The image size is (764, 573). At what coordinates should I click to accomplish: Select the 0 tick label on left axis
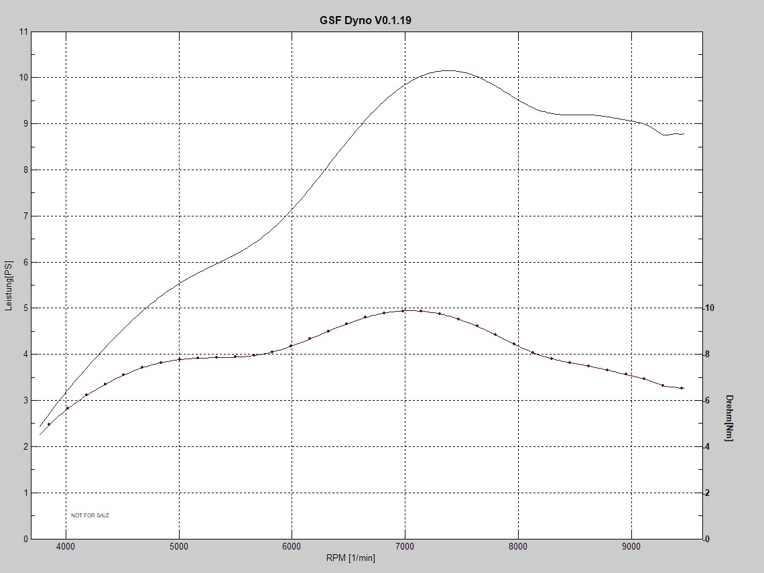[25, 539]
